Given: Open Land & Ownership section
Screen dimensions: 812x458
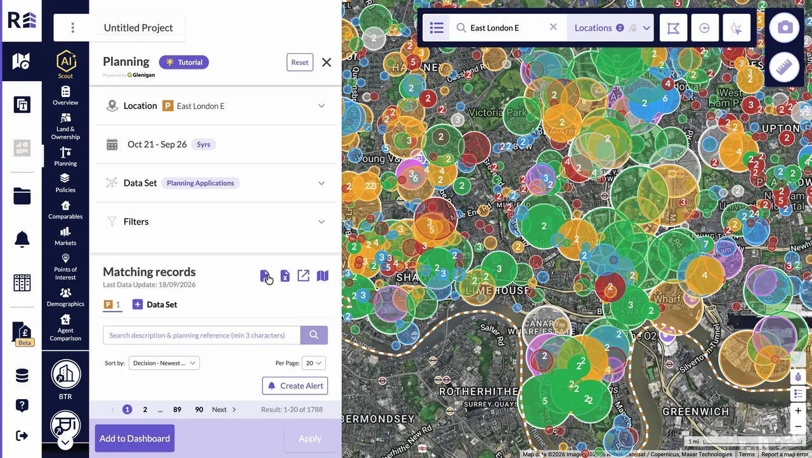Looking at the screenshot, I should (65, 127).
